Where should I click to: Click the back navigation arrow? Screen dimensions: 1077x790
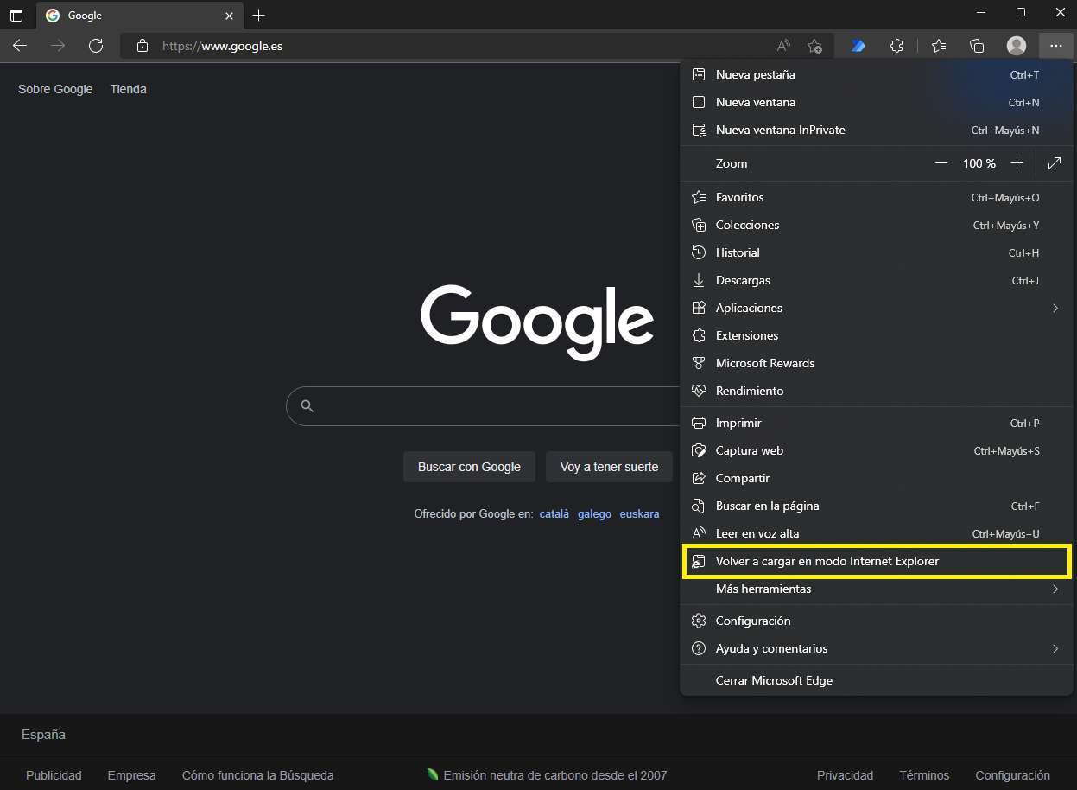(20, 46)
